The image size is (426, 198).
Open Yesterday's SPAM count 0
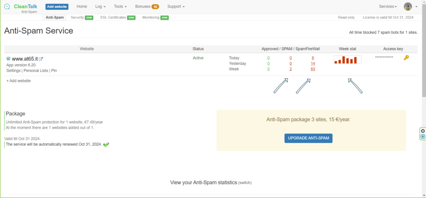[290, 64]
